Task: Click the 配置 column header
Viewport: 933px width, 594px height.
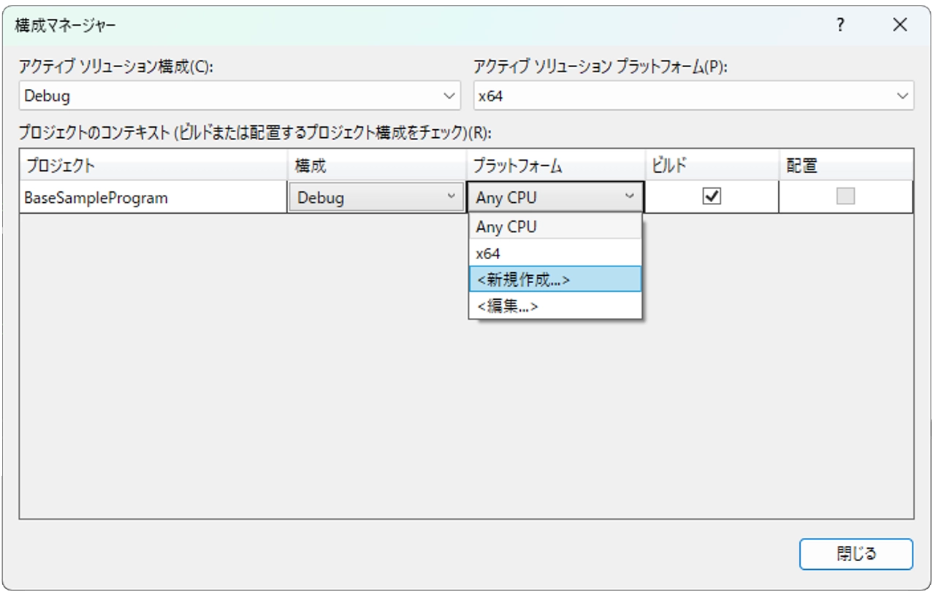Action: point(846,166)
